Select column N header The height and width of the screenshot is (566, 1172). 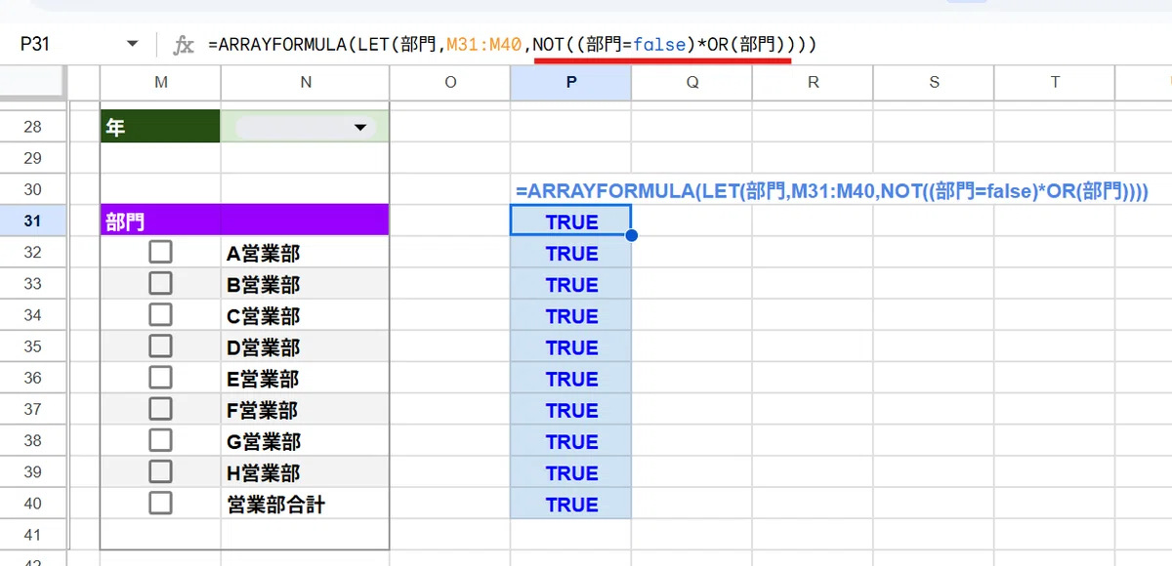(x=306, y=83)
